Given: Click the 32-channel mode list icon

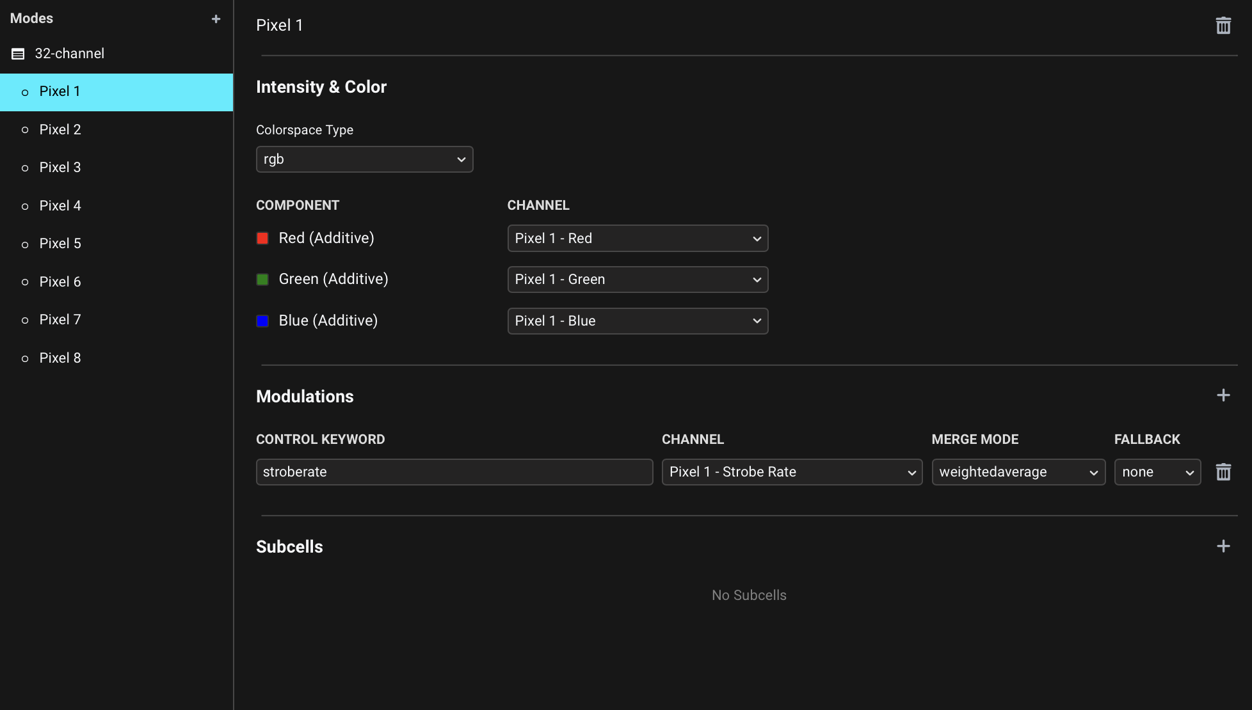Looking at the screenshot, I should click(18, 54).
